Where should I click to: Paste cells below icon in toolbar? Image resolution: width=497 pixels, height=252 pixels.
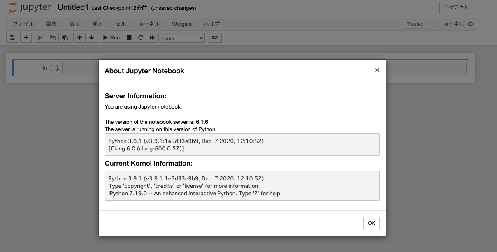click(65, 38)
